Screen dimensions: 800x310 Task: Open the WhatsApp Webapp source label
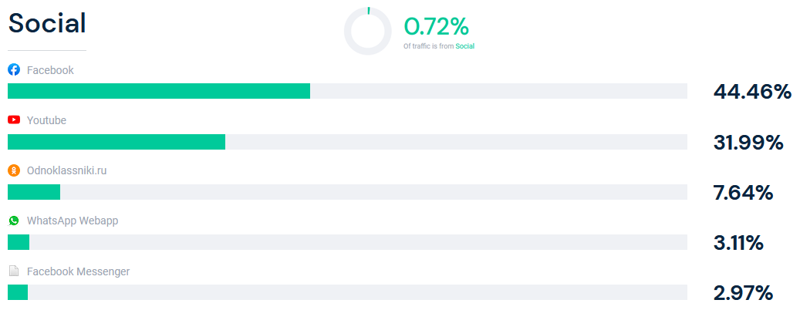[73, 221]
